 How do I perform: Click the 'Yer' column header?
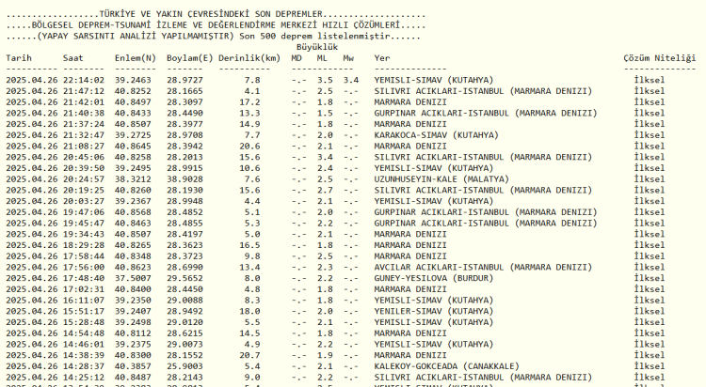click(382, 58)
